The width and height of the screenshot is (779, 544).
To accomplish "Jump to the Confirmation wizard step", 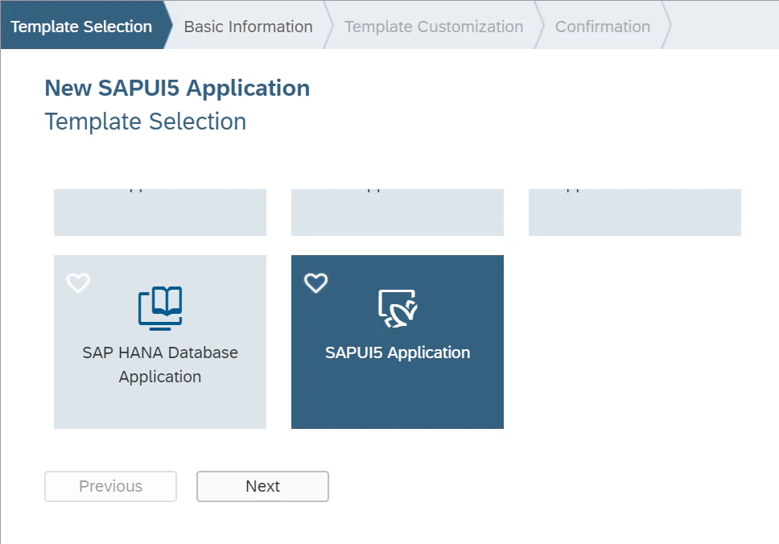I will click(x=603, y=27).
